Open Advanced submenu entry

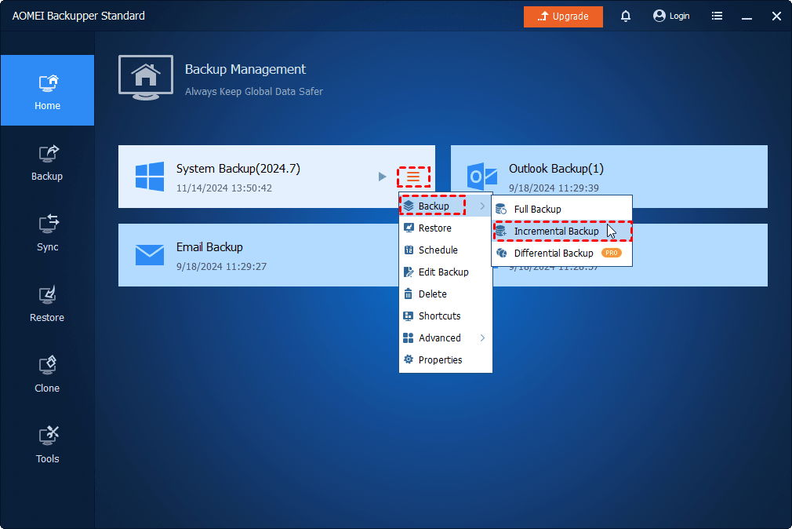pyautogui.click(x=445, y=337)
